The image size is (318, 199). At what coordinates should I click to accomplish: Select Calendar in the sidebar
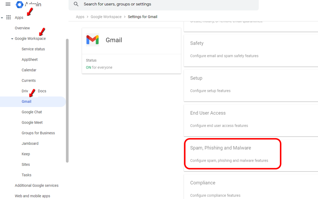[29, 70]
